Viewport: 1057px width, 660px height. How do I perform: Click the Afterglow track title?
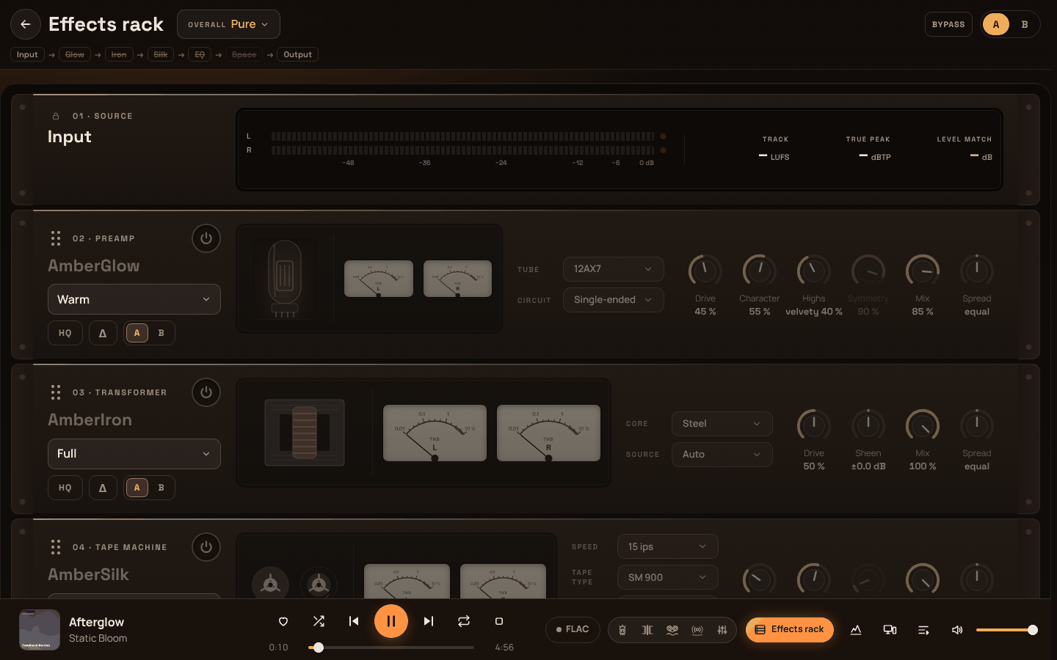click(97, 622)
